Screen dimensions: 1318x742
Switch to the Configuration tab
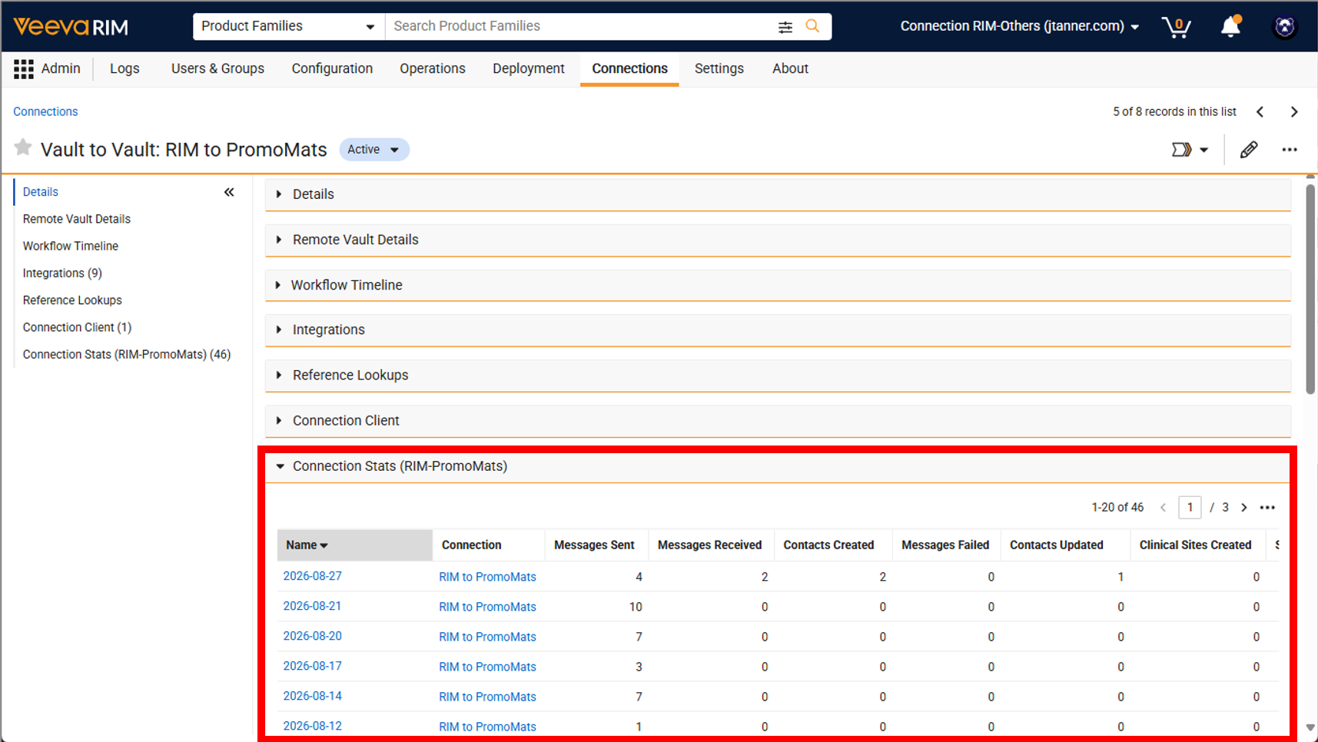pyautogui.click(x=332, y=68)
